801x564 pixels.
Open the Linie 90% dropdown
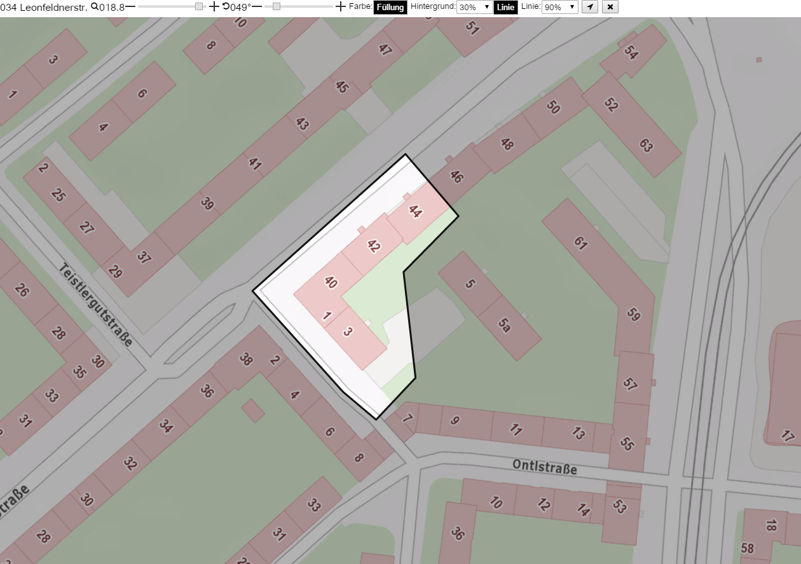[560, 7]
